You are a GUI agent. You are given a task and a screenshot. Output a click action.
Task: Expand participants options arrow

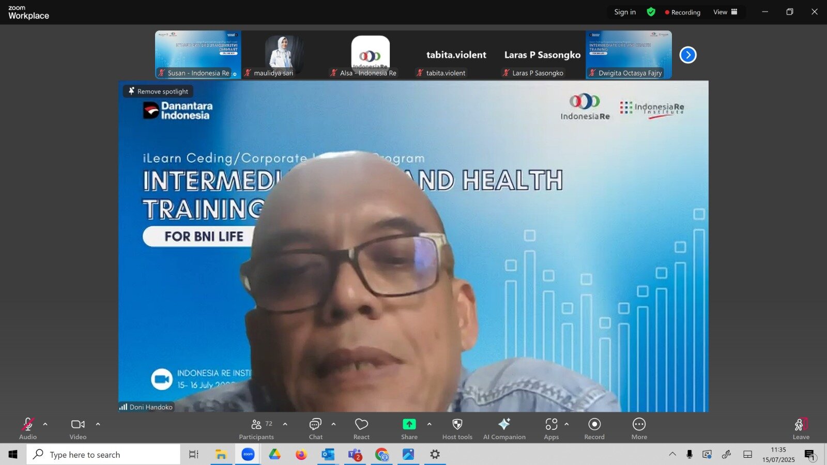pyautogui.click(x=285, y=424)
